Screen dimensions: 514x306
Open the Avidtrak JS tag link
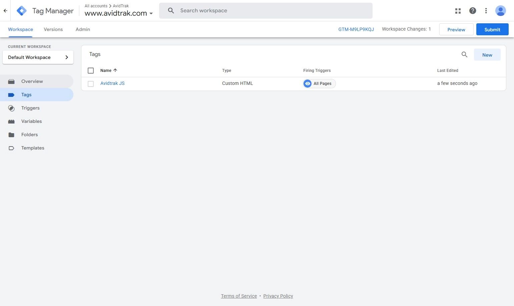point(112,83)
